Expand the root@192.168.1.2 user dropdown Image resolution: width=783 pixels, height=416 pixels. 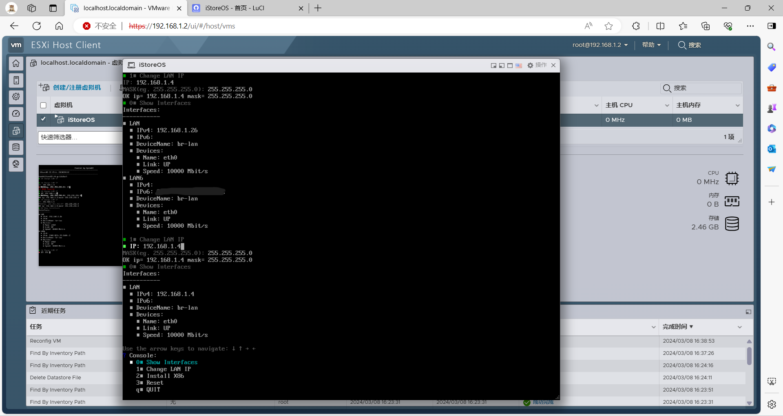click(x=600, y=45)
